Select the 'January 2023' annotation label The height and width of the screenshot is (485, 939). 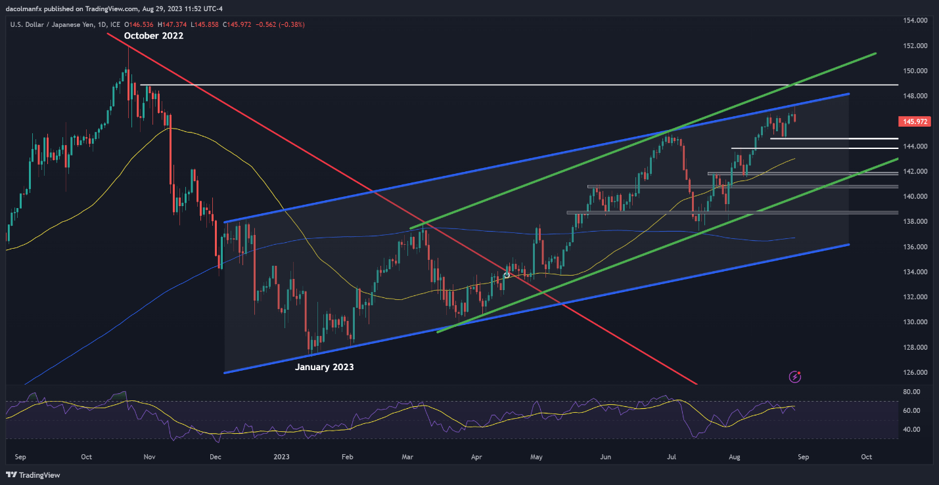click(324, 367)
